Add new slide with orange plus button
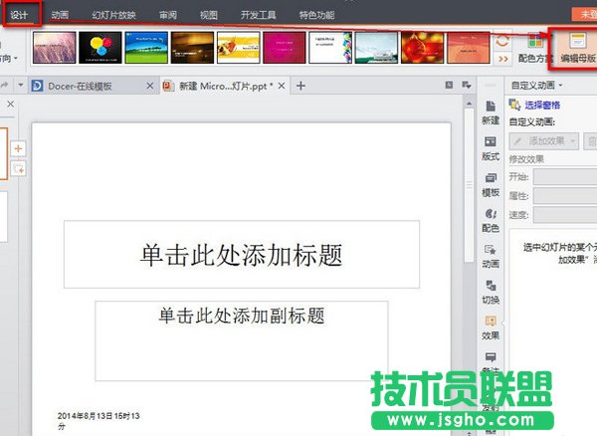The width and height of the screenshot is (597, 436). pos(18,148)
